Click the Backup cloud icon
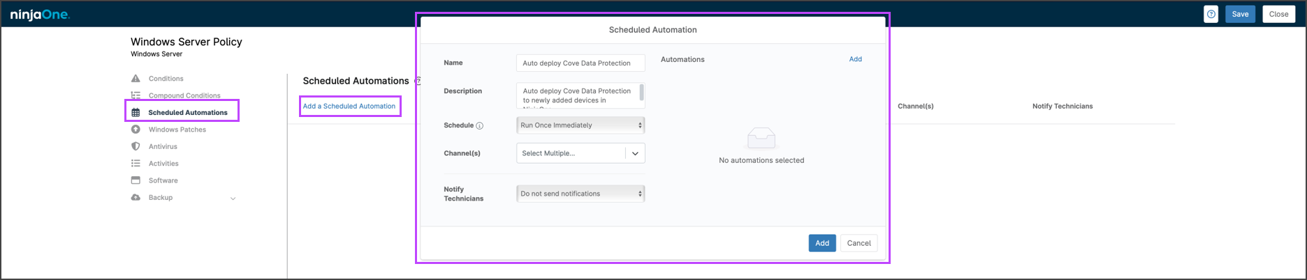 (x=136, y=198)
